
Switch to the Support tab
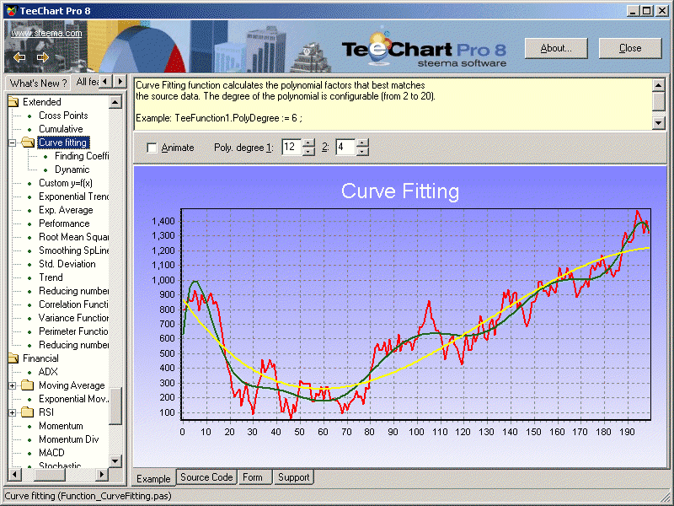coord(293,477)
